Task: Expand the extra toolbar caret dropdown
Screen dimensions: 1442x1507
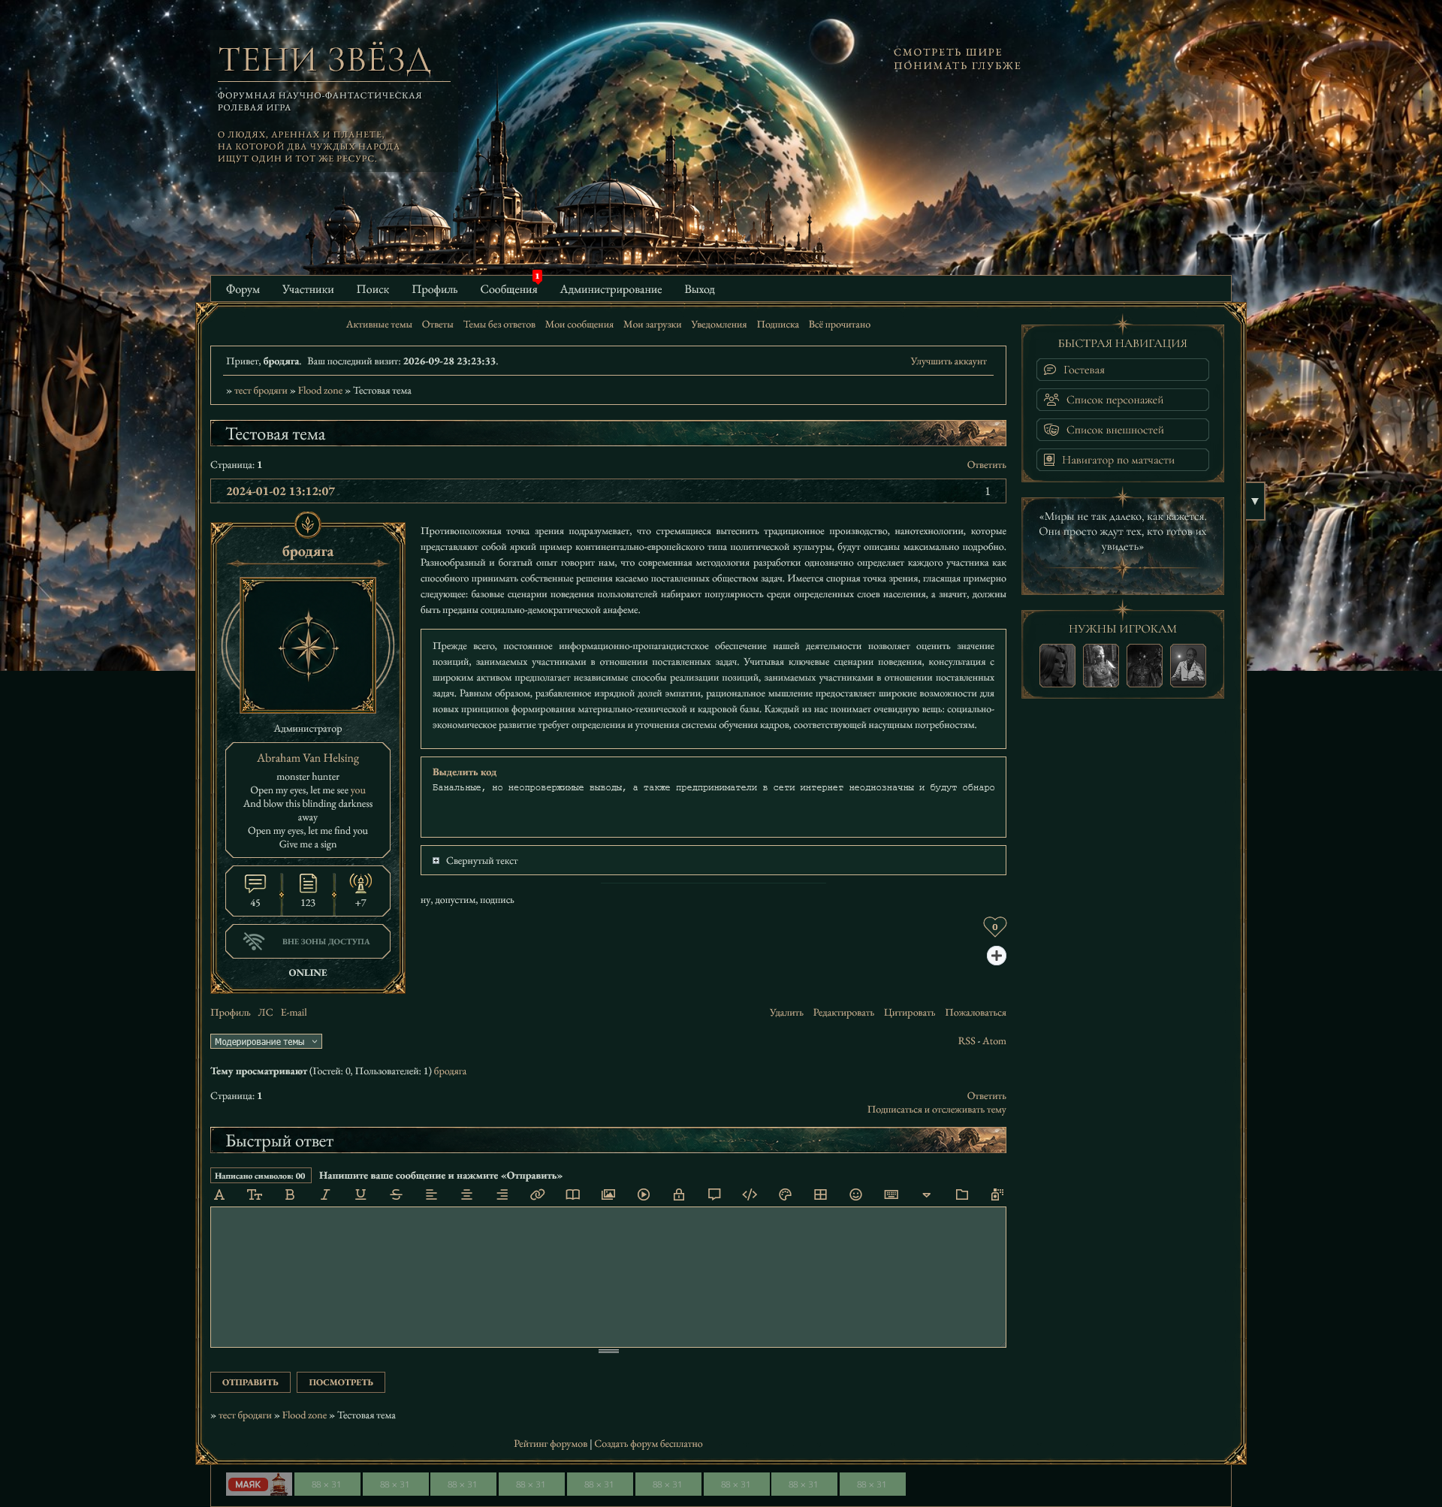Action: tap(926, 1194)
